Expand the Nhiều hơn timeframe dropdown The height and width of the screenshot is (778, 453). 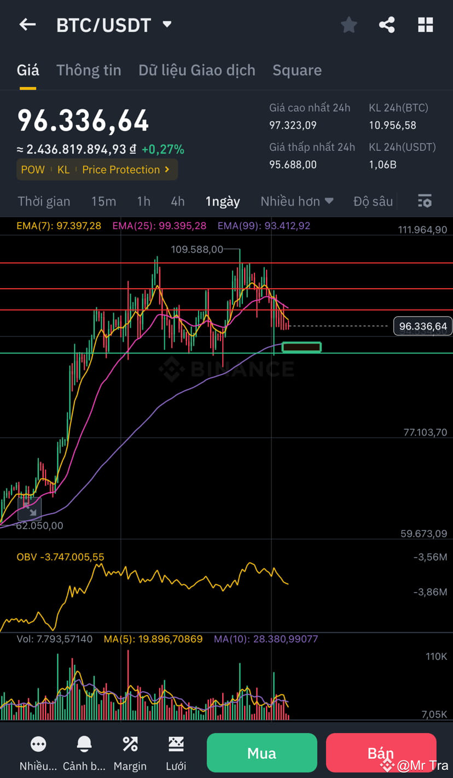[x=297, y=201]
